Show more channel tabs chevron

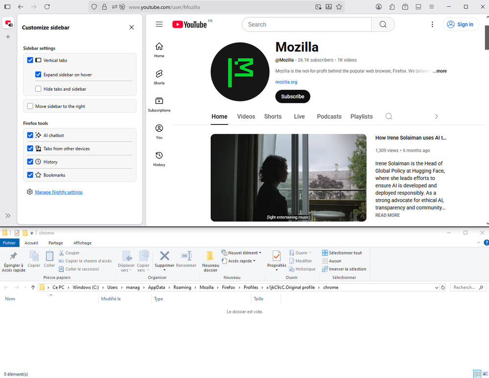pos(436,116)
